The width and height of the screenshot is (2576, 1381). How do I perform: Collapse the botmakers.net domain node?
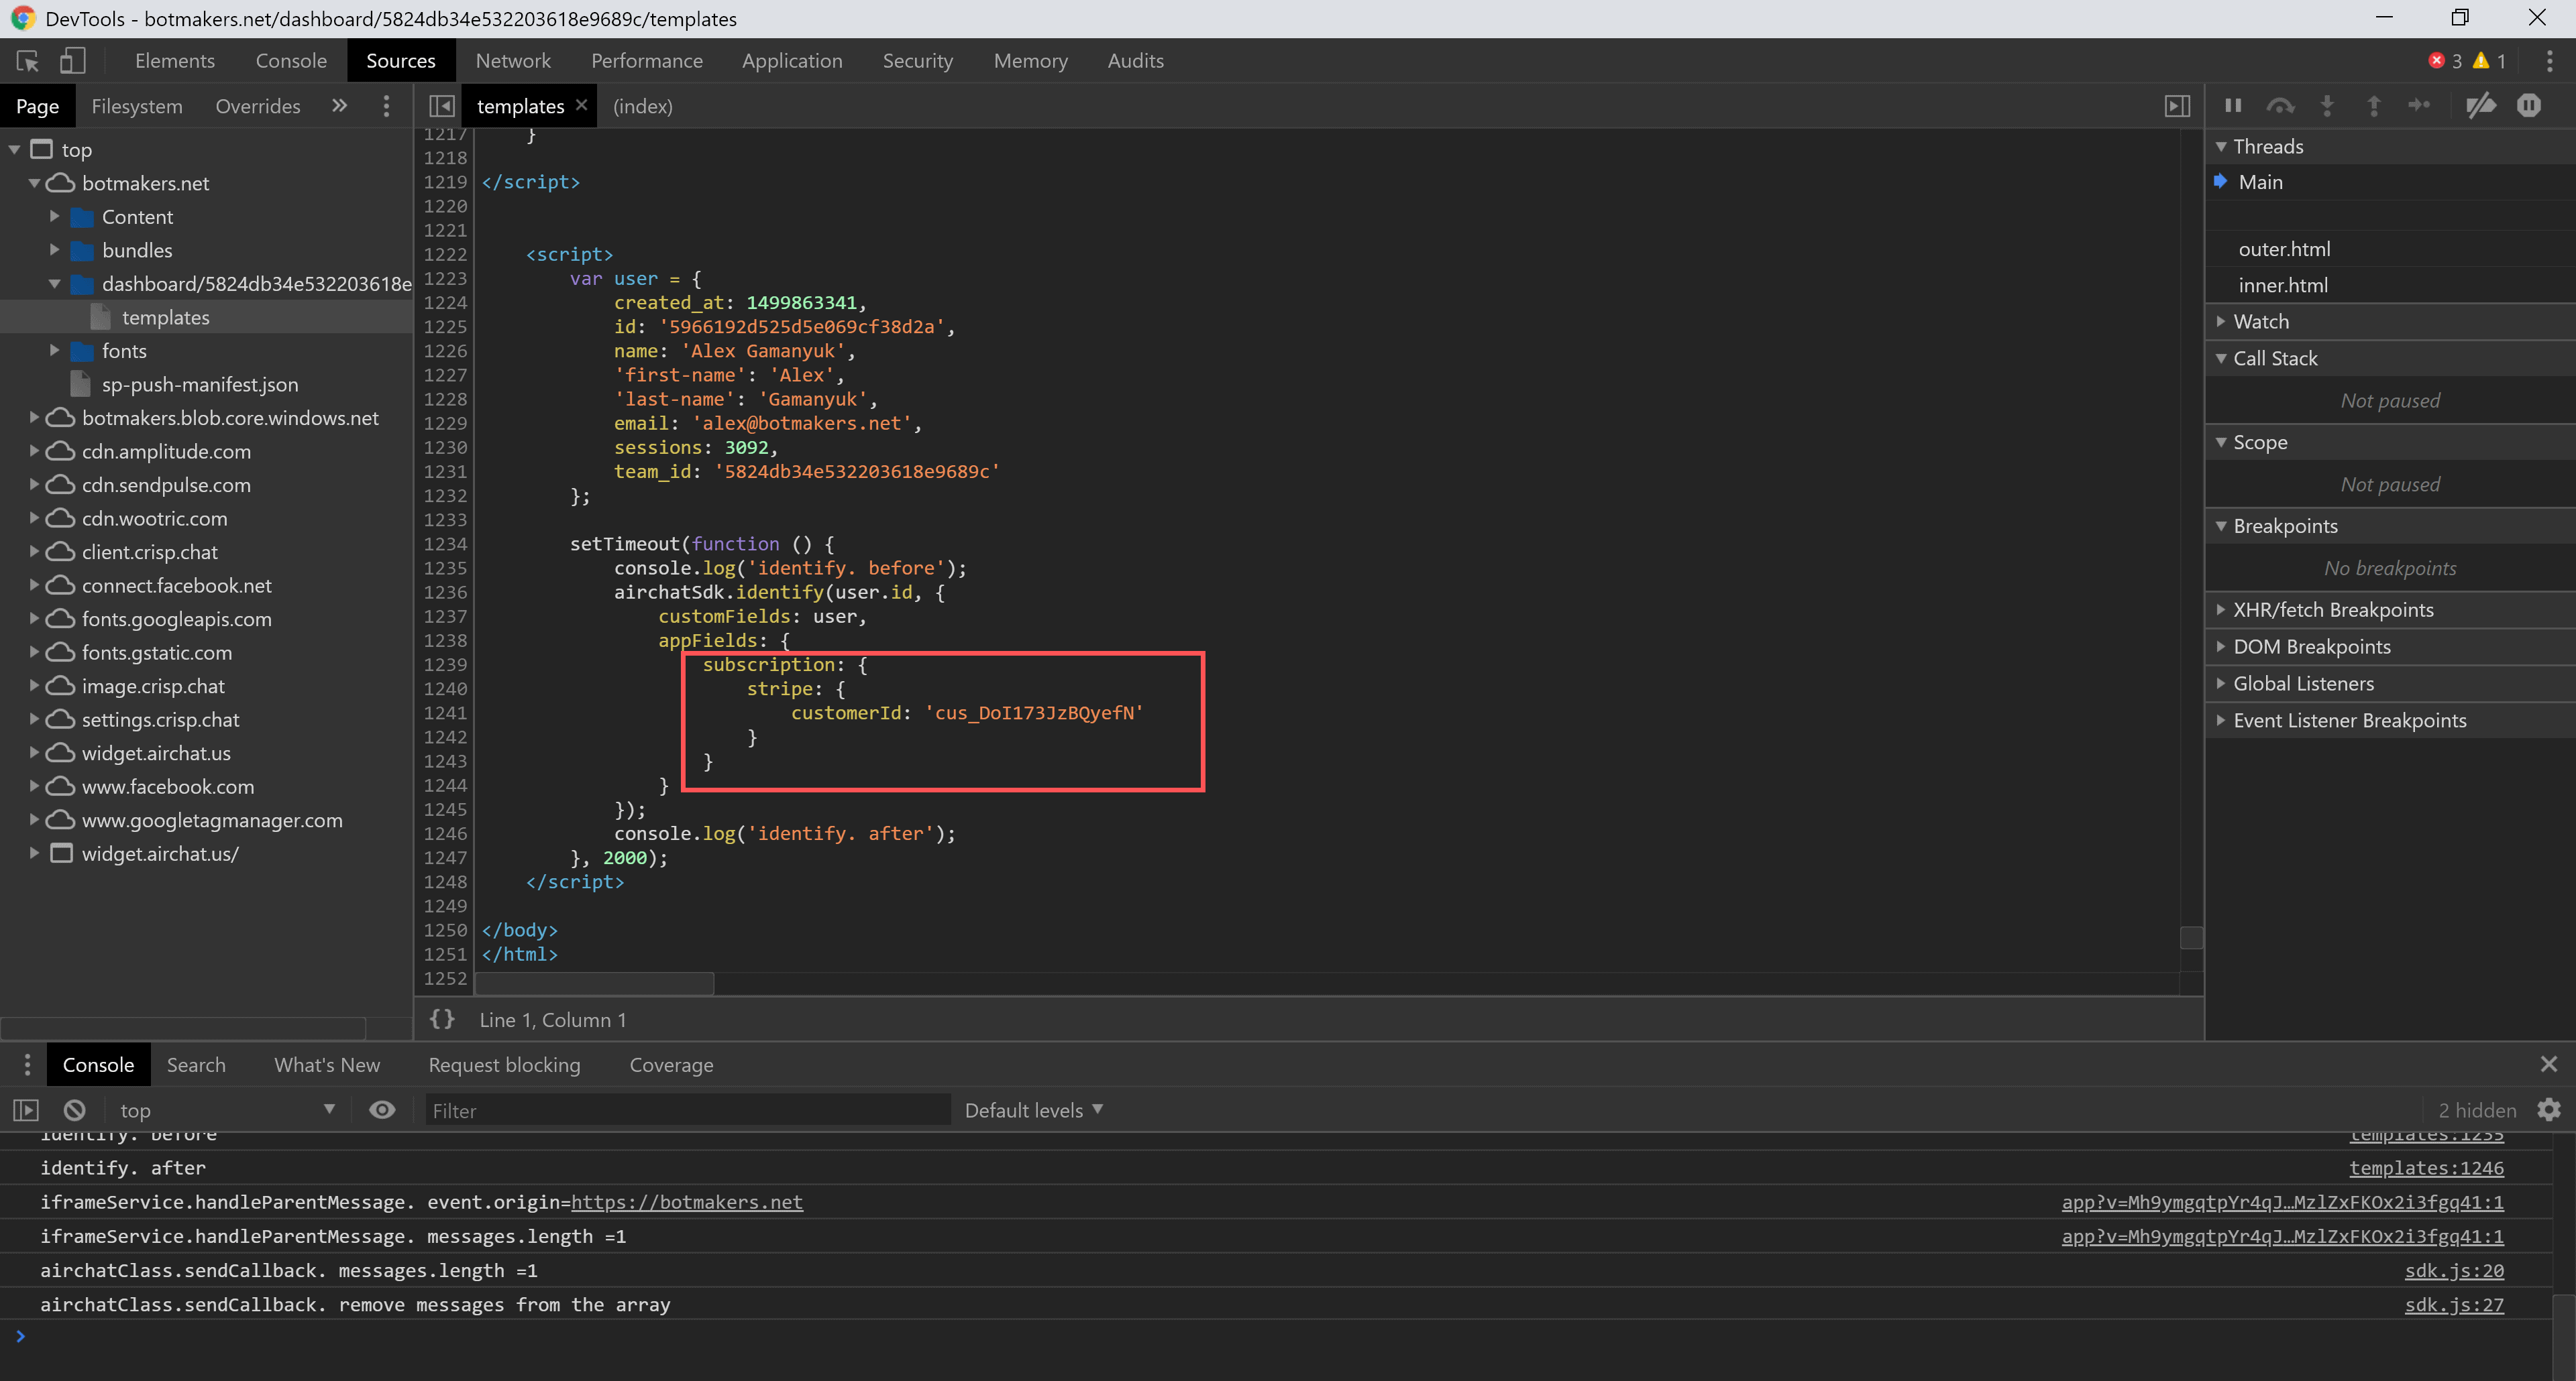pos(34,183)
